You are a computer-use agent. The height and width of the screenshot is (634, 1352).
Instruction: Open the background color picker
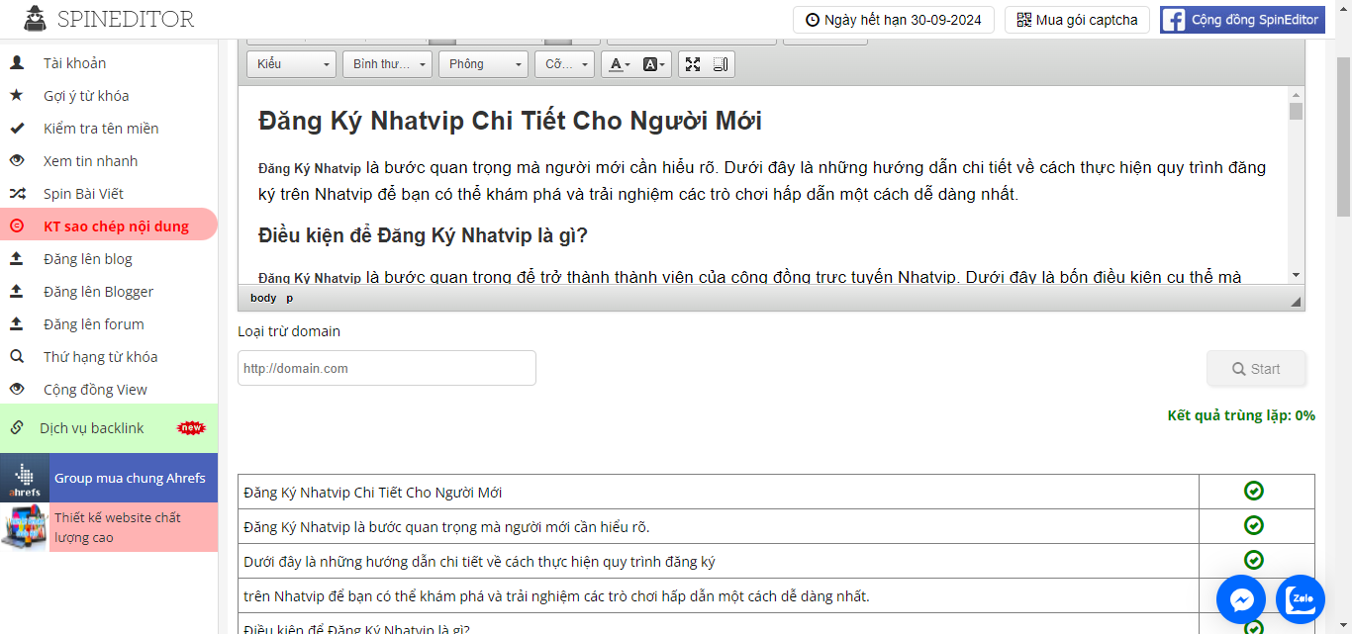point(654,64)
